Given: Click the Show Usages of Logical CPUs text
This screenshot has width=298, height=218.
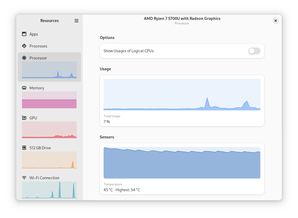Looking at the screenshot, I should click(x=129, y=51).
